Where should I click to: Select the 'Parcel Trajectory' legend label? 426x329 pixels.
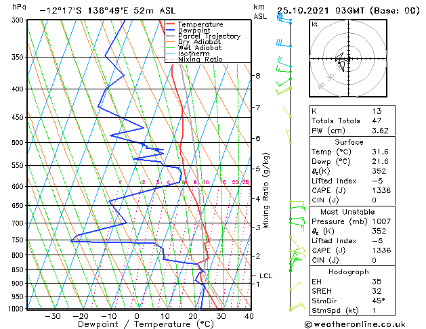coord(209,36)
